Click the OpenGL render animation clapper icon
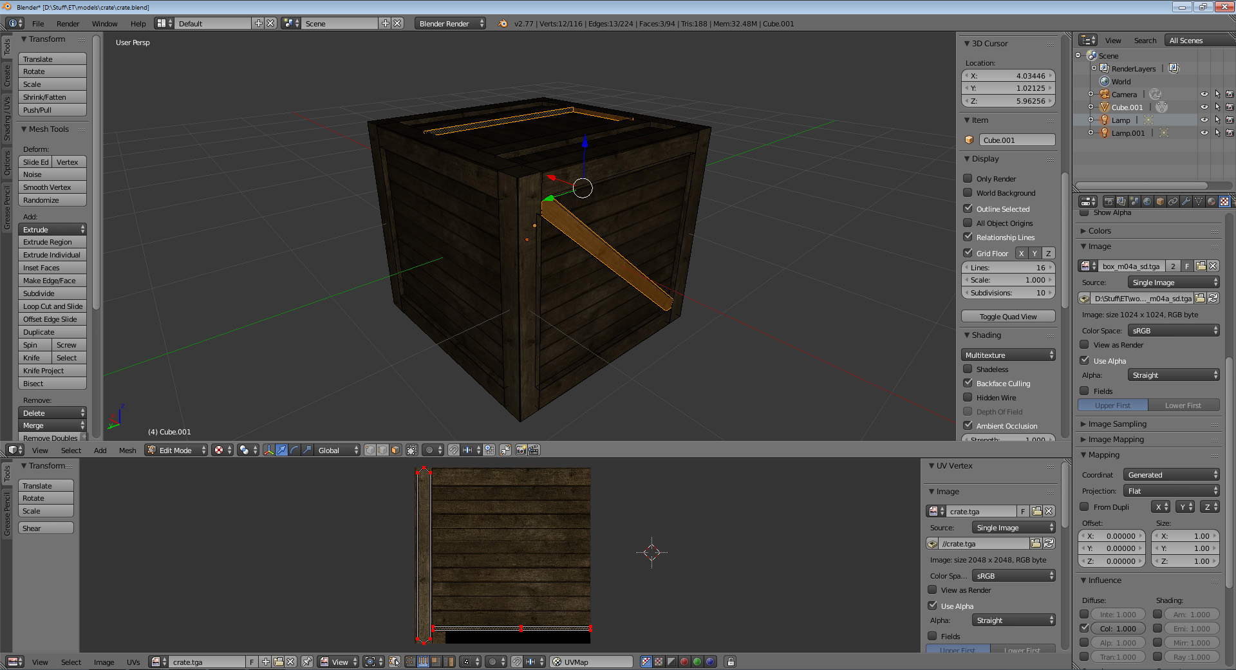Viewport: 1236px width, 670px height. tap(534, 450)
